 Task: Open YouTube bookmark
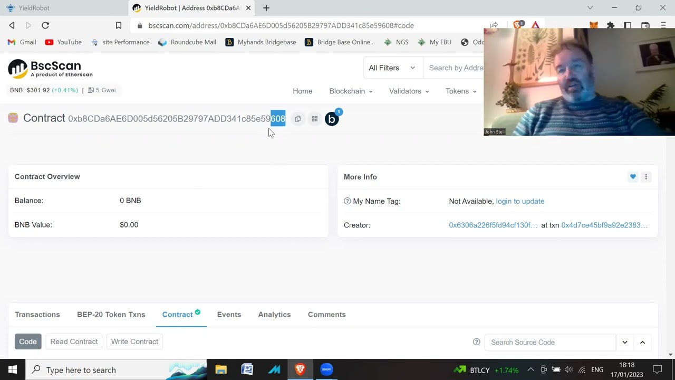63,42
